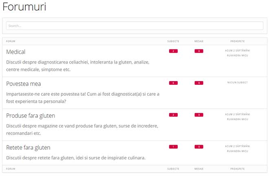Screen dimensions: 269x181
Task: Open the Medical forum
Action: click(x=16, y=52)
